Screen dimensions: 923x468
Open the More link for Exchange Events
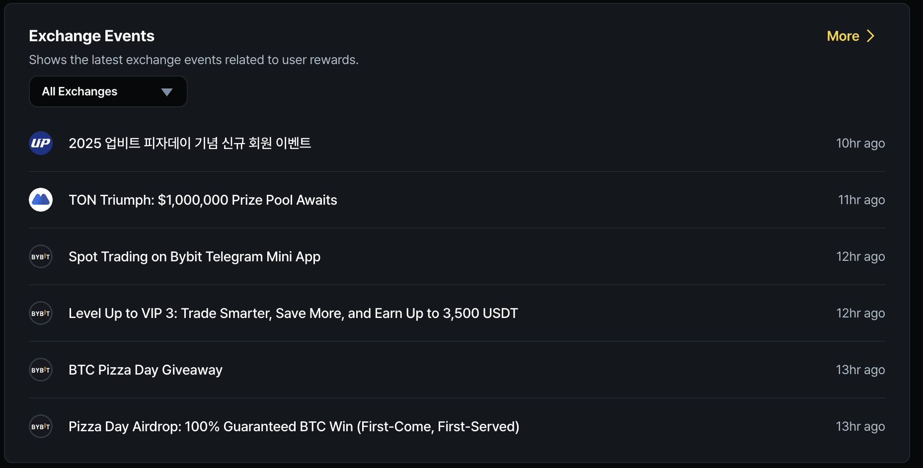point(843,36)
